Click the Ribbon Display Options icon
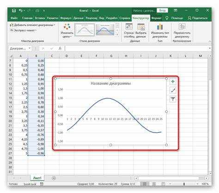Viewport: 219px width, 193px height. click(176, 10)
